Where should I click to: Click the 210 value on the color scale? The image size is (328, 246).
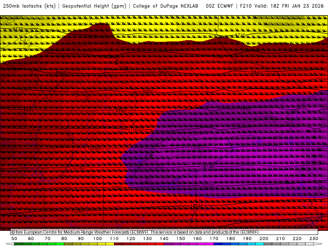280,239
